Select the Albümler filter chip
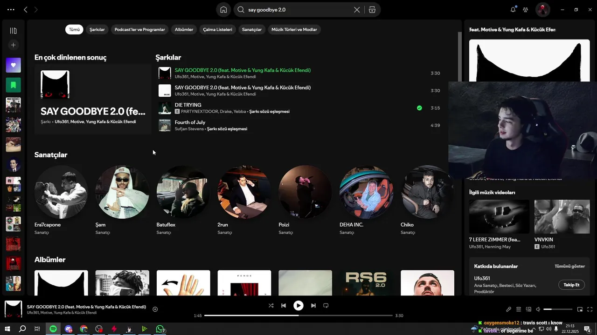Image resolution: width=597 pixels, height=335 pixels. click(184, 29)
